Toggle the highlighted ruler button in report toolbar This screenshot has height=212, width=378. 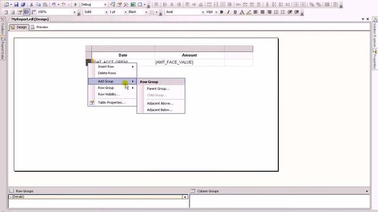coord(27,12)
